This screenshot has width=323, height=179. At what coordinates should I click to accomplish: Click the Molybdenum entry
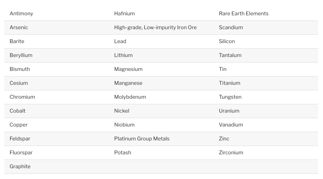[x=130, y=97]
